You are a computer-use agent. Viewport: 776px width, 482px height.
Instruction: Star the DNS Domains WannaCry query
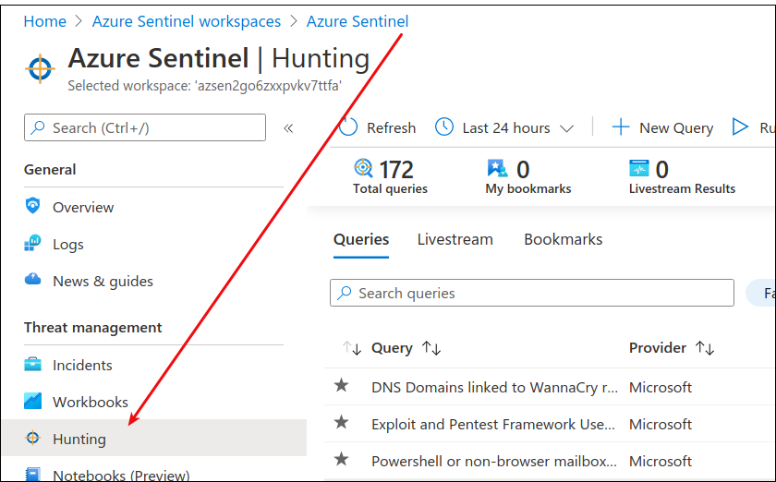click(342, 386)
